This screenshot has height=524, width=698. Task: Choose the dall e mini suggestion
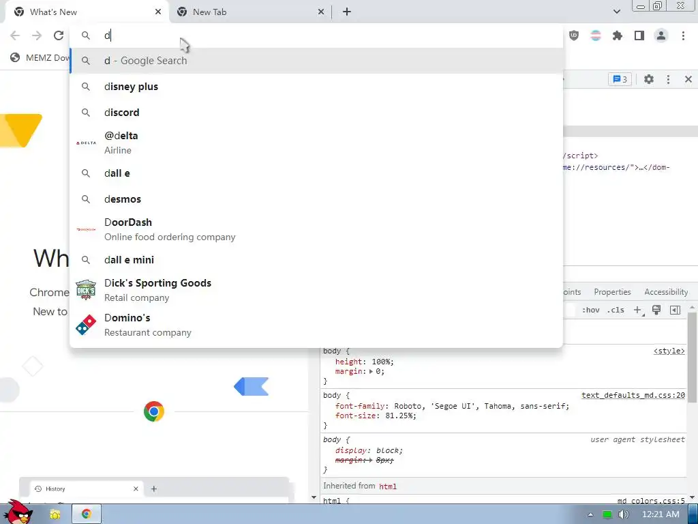tap(316, 259)
